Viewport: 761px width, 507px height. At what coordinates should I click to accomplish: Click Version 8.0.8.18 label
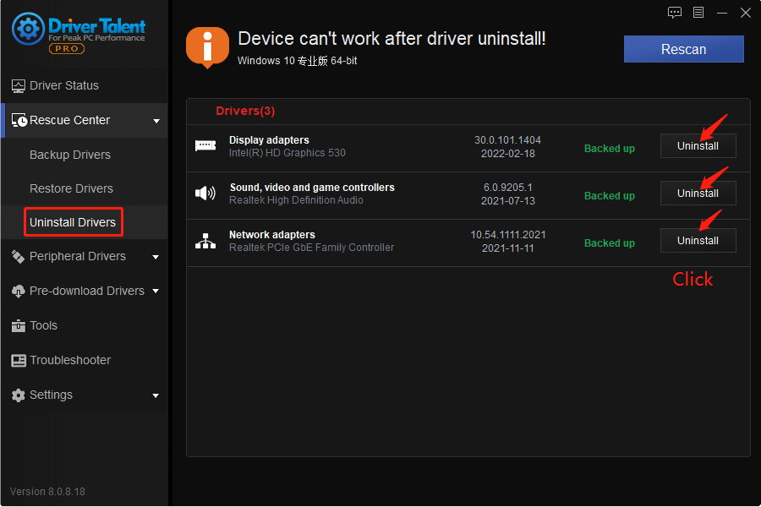(47, 492)
